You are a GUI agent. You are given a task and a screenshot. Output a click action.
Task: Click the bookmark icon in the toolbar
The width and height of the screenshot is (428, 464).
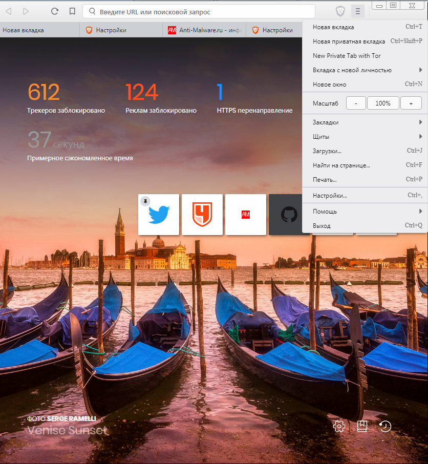point(72,11)
